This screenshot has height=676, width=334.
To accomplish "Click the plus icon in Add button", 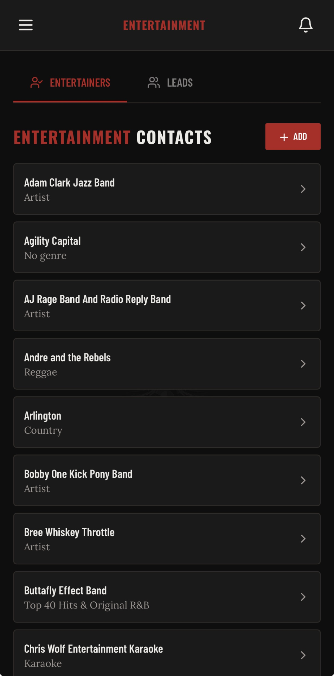I will tap(284, 137).
